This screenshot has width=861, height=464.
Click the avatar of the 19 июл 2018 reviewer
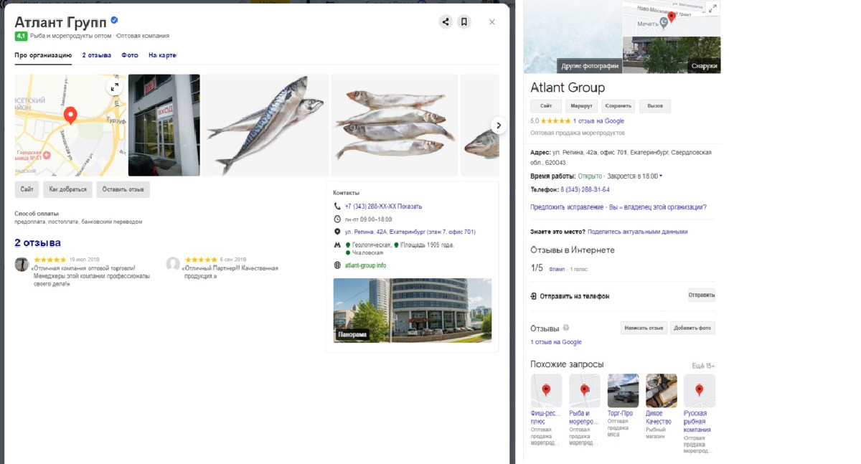click(22, 264)
